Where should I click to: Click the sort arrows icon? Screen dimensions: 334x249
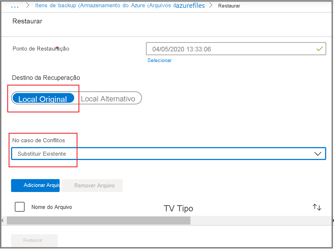coord(317,207)
